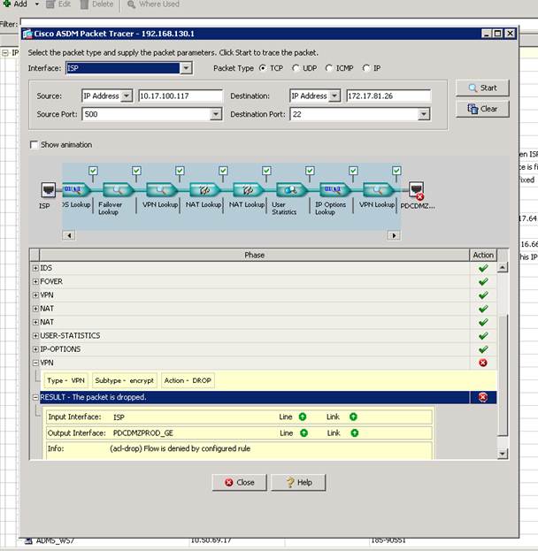Click Output Interface Link status icon
This screenshot has height=551, width=538.
point(355,433)
